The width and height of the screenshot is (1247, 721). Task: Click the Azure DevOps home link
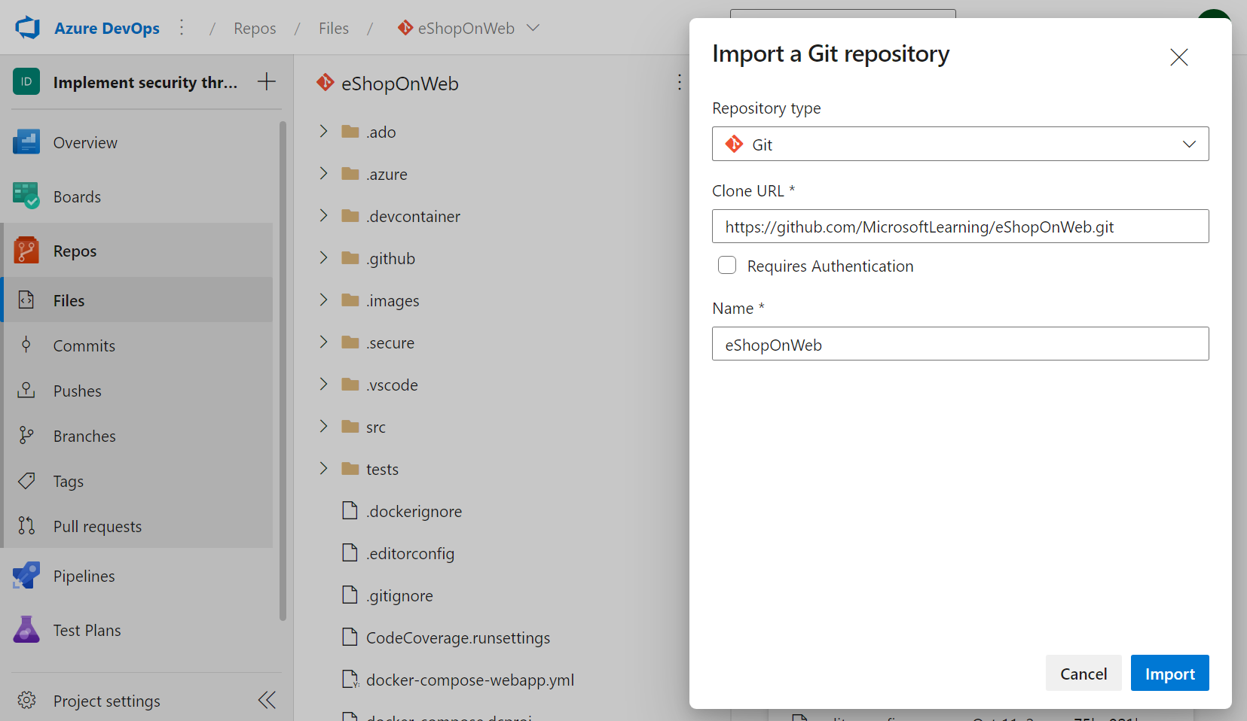coord(107,29)
